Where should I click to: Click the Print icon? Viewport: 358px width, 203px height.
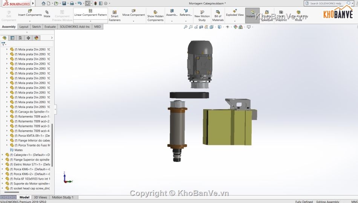(72, 3)
